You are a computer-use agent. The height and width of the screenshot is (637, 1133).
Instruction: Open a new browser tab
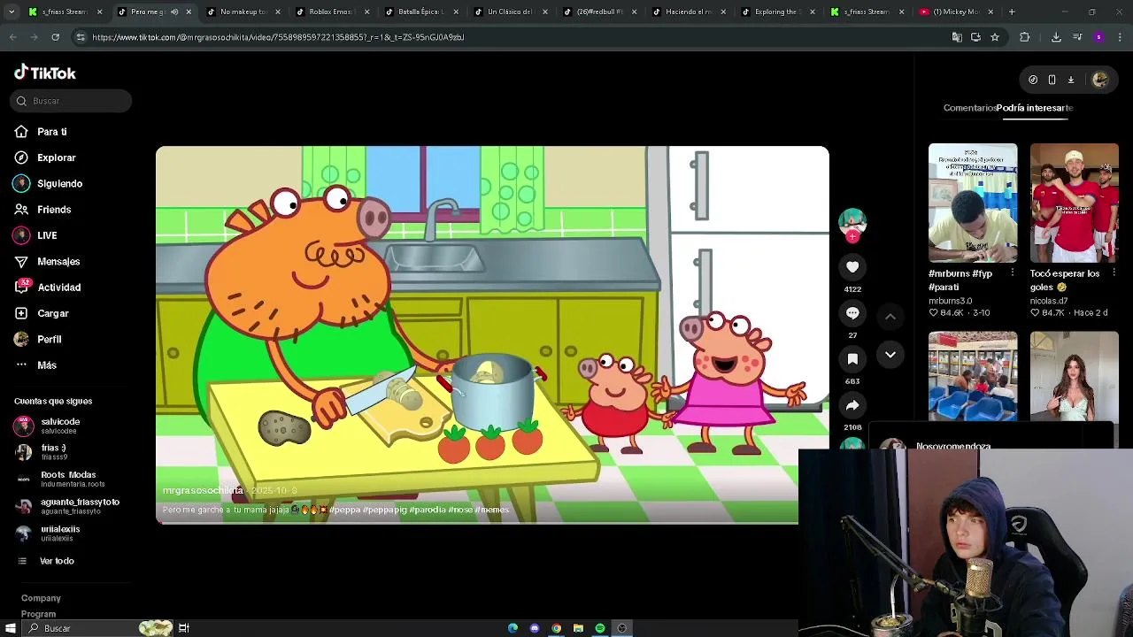1012,12
